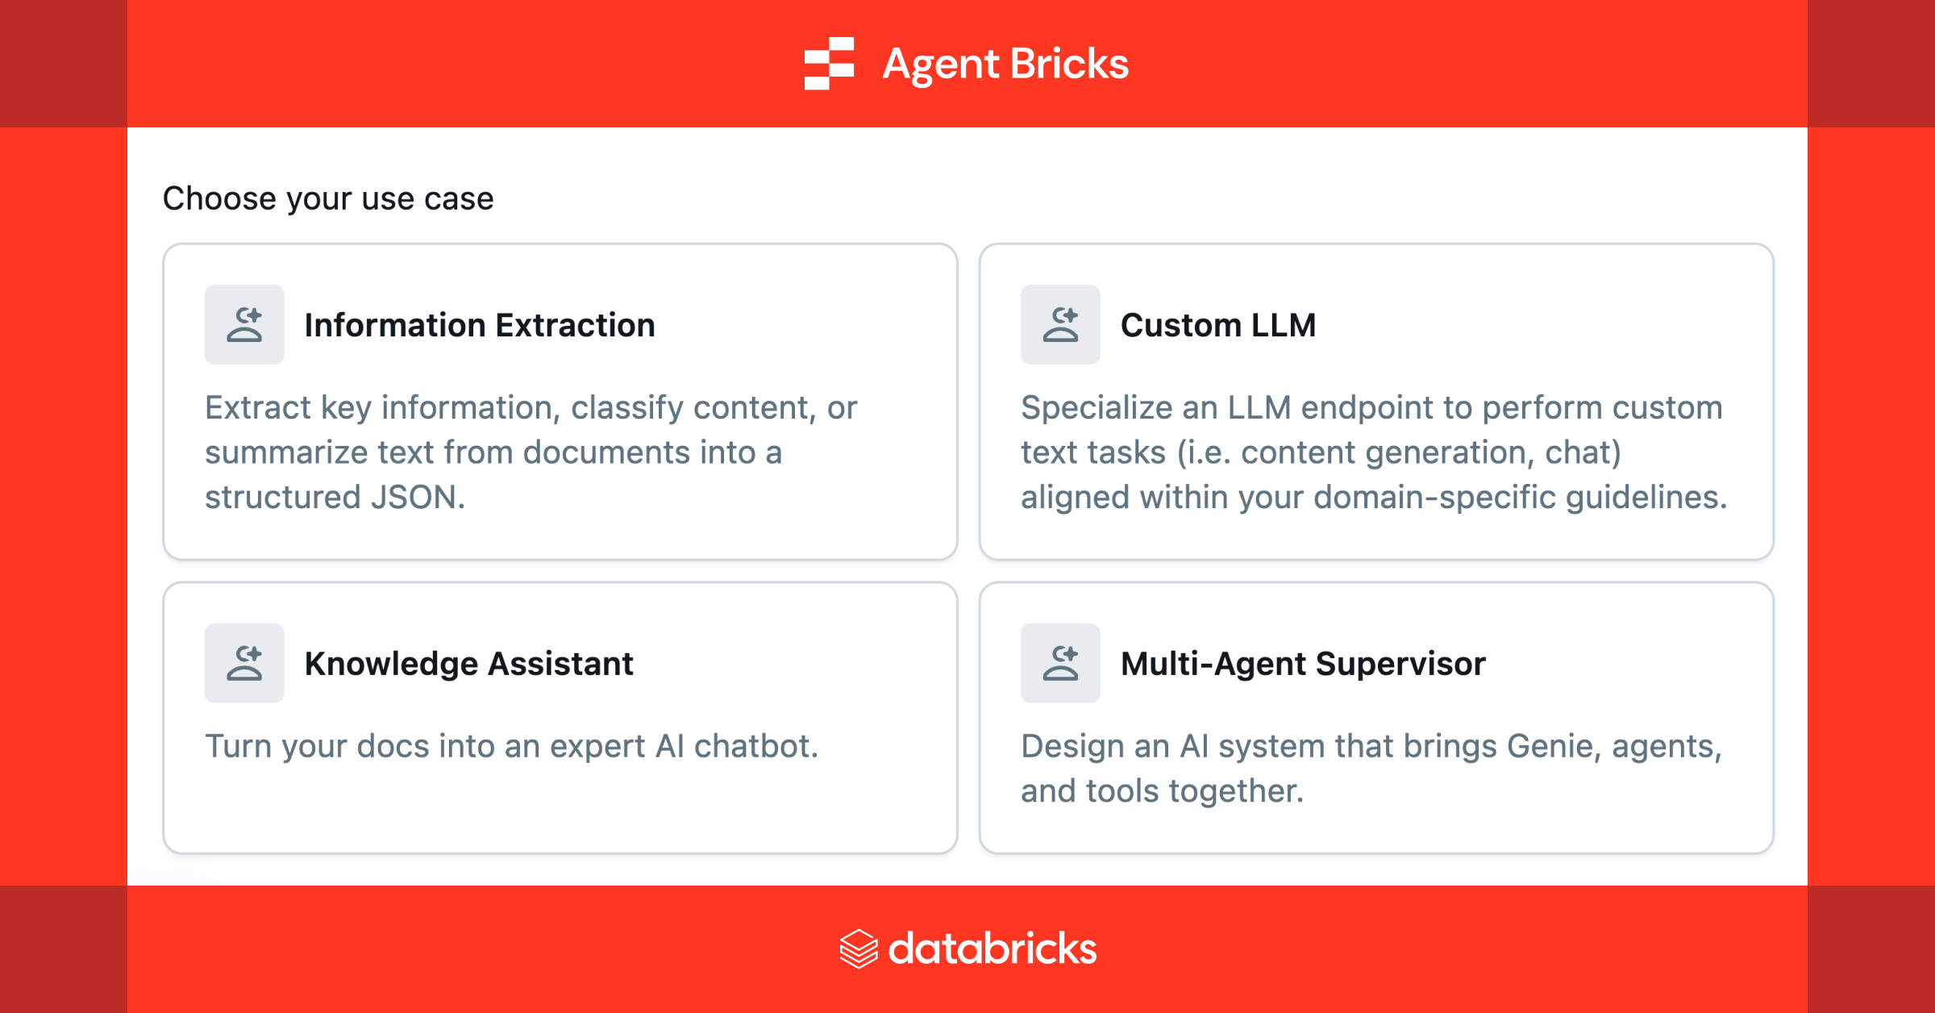This screenshot has width=1935, height=1013.
Task: Click the Agent Bricks checkered logo icon
Action: [829, 63]
